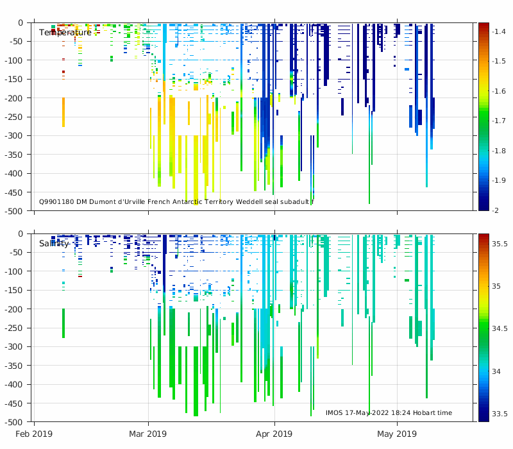Click the Temperature plot title label
This screenshot has height=449, width=513.
(65, 33)
